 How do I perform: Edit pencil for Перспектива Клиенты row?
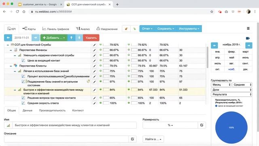tap(94, 66)
